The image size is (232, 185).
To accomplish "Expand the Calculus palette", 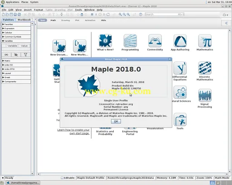I will pos(16,33).
